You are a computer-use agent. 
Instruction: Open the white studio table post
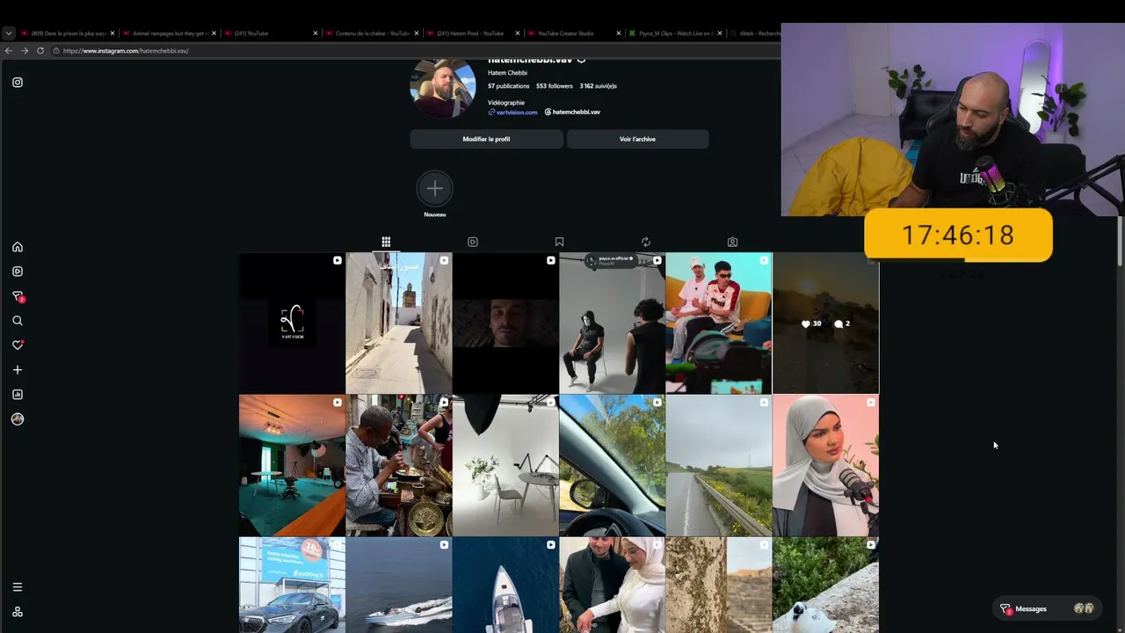pyautogui.click(x=505, y=466)
